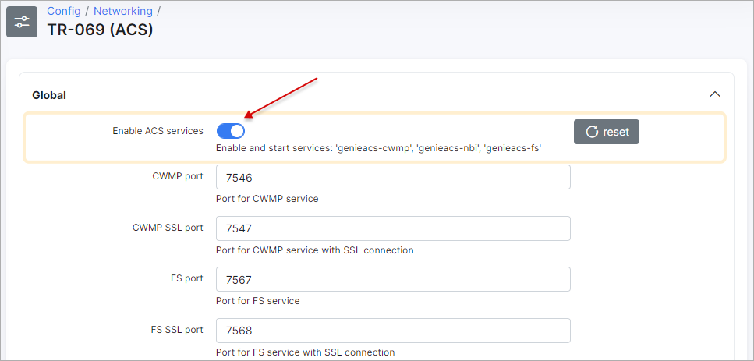Click the Global section heading
The image size is (754, 361).
pyautogui.click(x=49, y=95)
